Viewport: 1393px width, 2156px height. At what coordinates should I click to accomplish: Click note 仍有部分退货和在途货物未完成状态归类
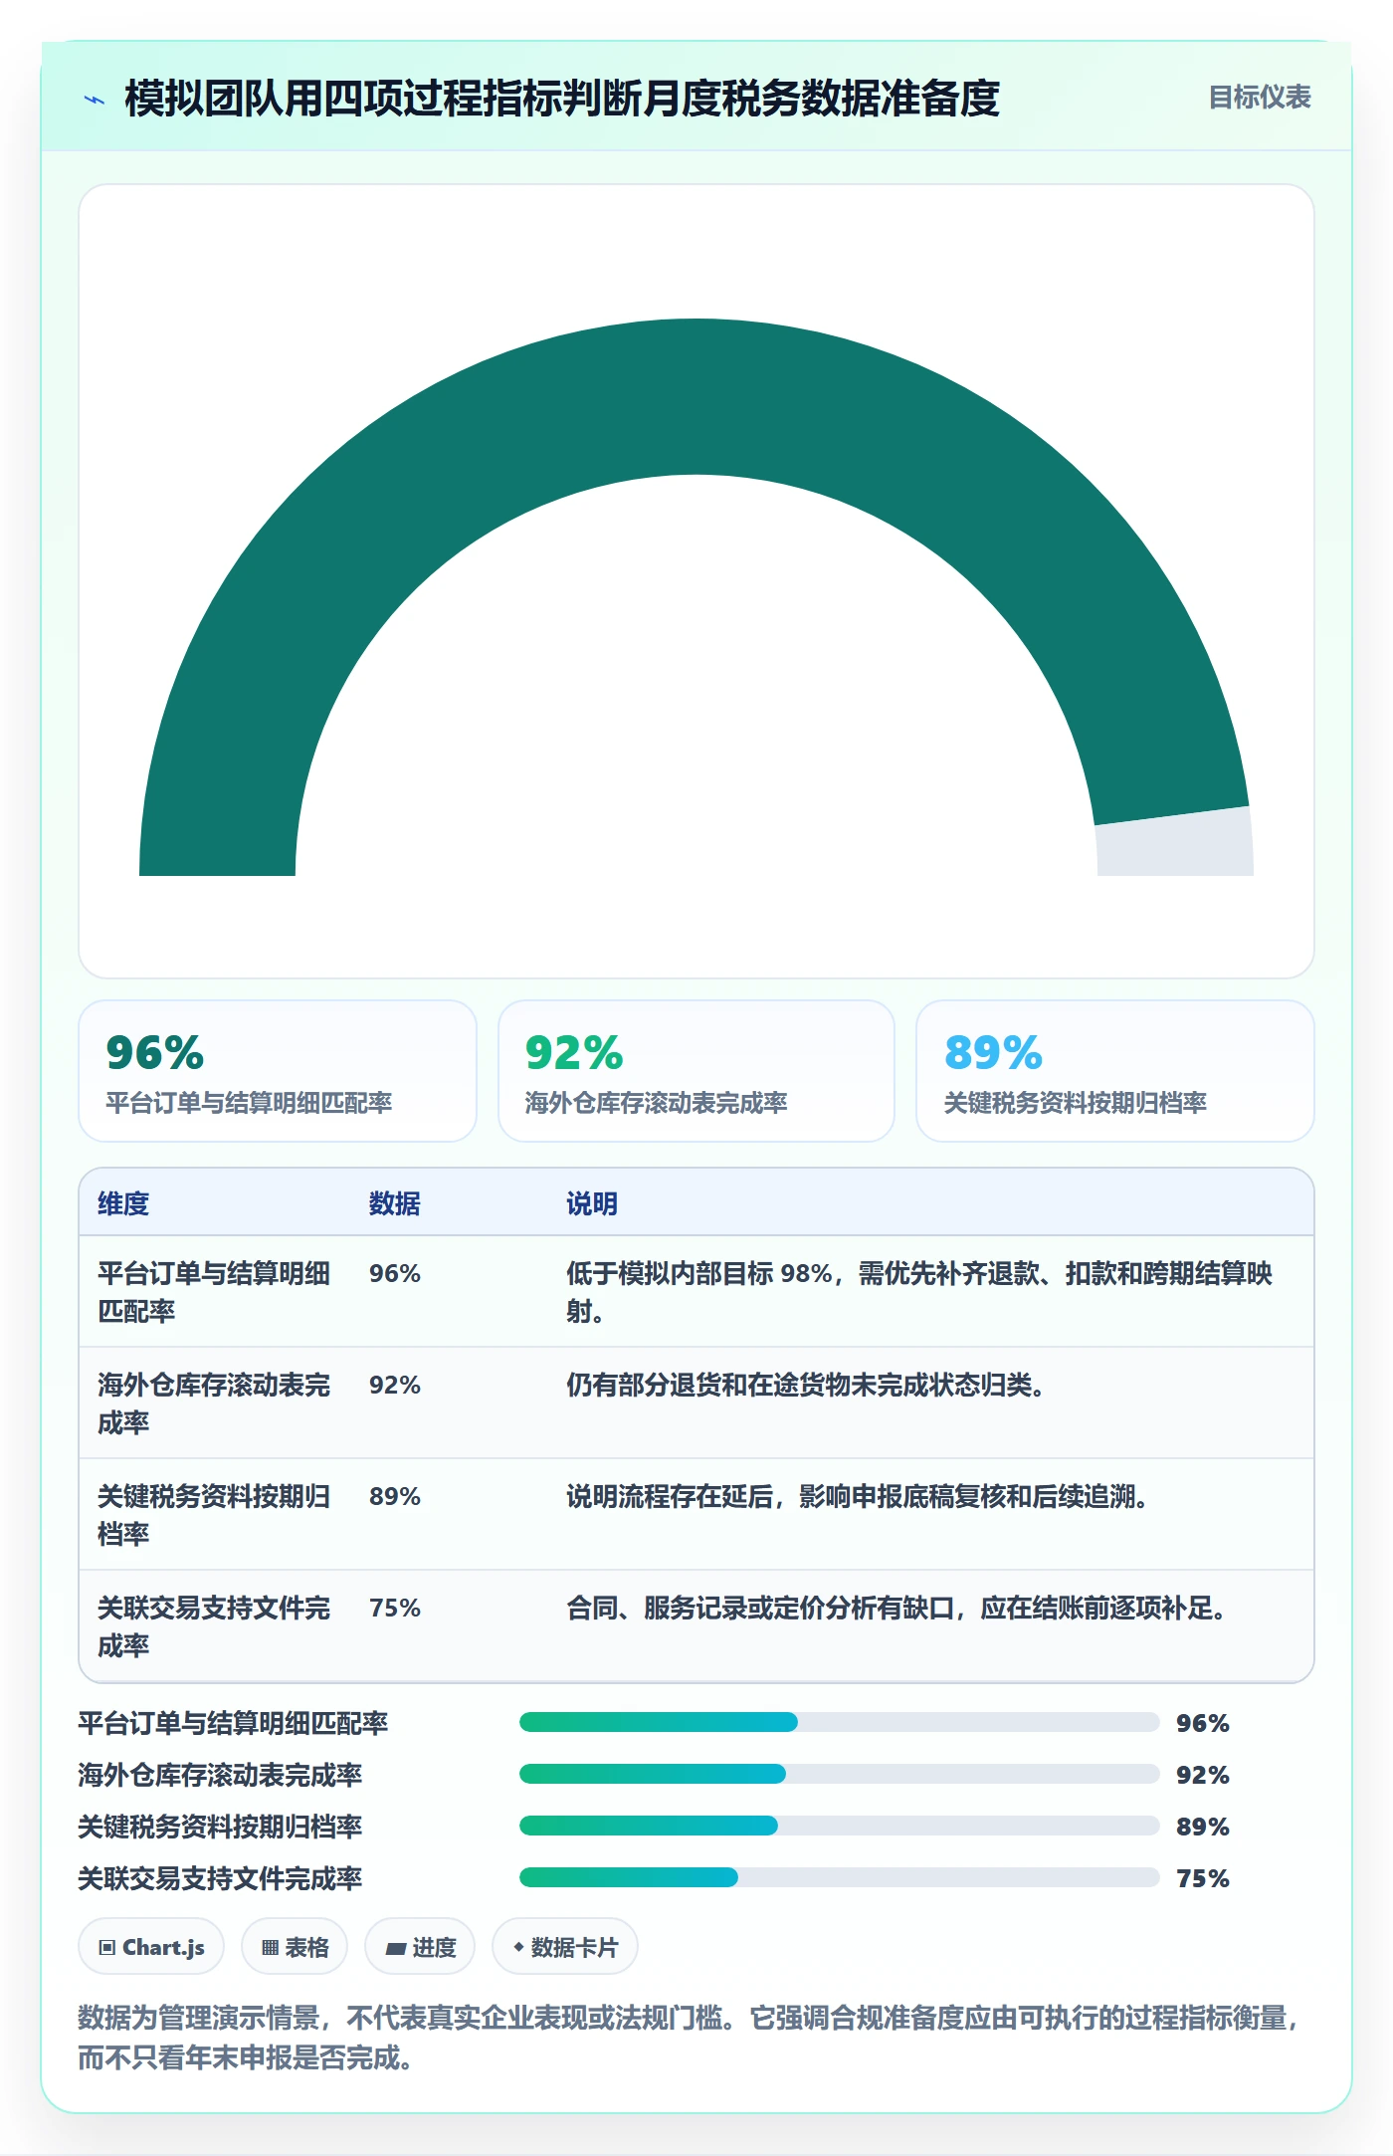[805, 1386]
